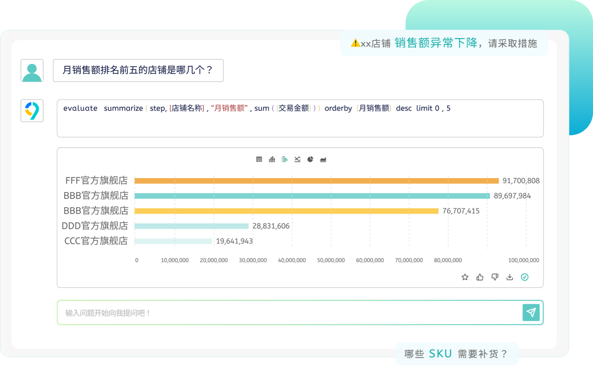Screen dimensions: 593x365
Task: Select the horizontal bar chart type
Action: coord(285,159)
